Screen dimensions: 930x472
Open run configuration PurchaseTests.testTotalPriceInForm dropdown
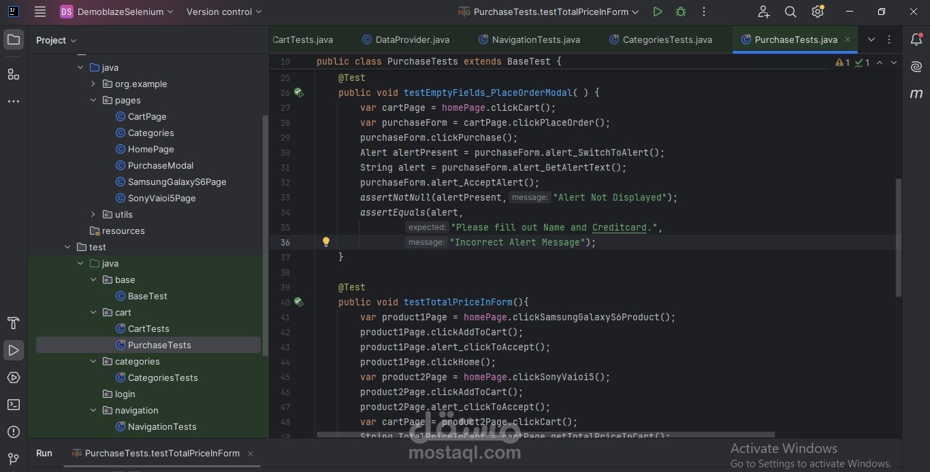(548, 12)
